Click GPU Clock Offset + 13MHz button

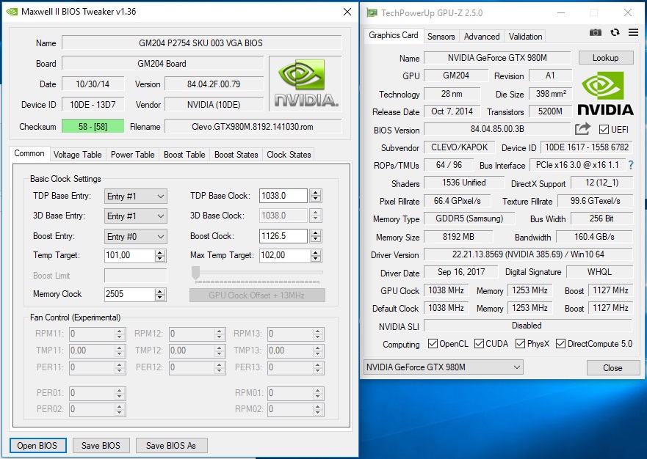coord(257,295)
